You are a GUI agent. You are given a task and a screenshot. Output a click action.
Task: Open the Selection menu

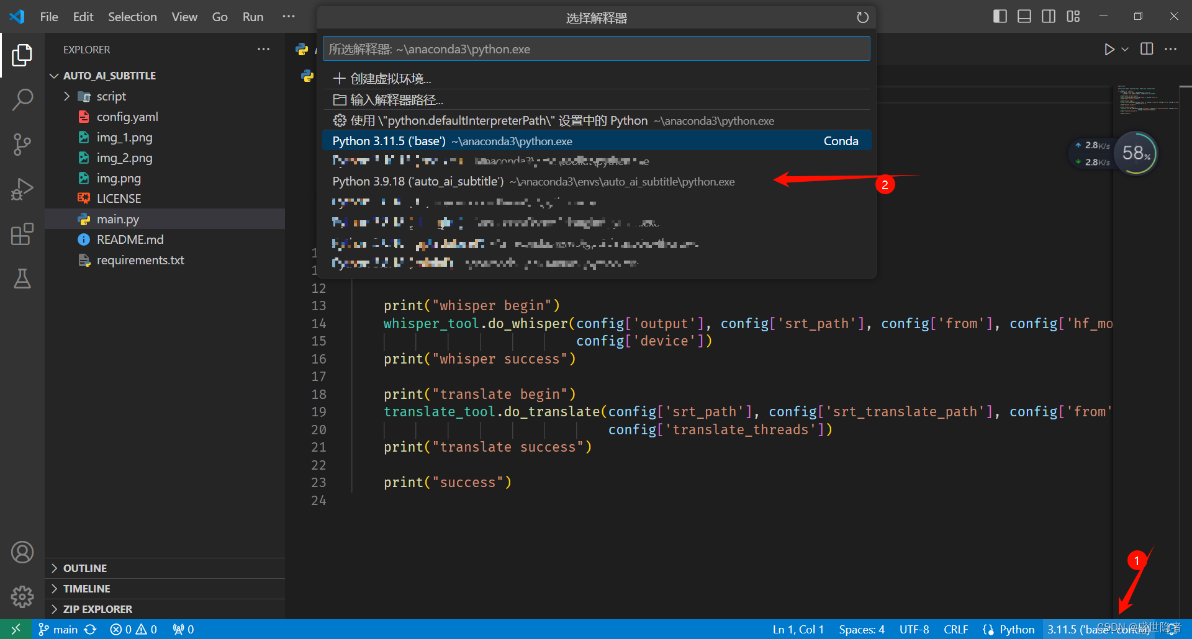(132, 17)
